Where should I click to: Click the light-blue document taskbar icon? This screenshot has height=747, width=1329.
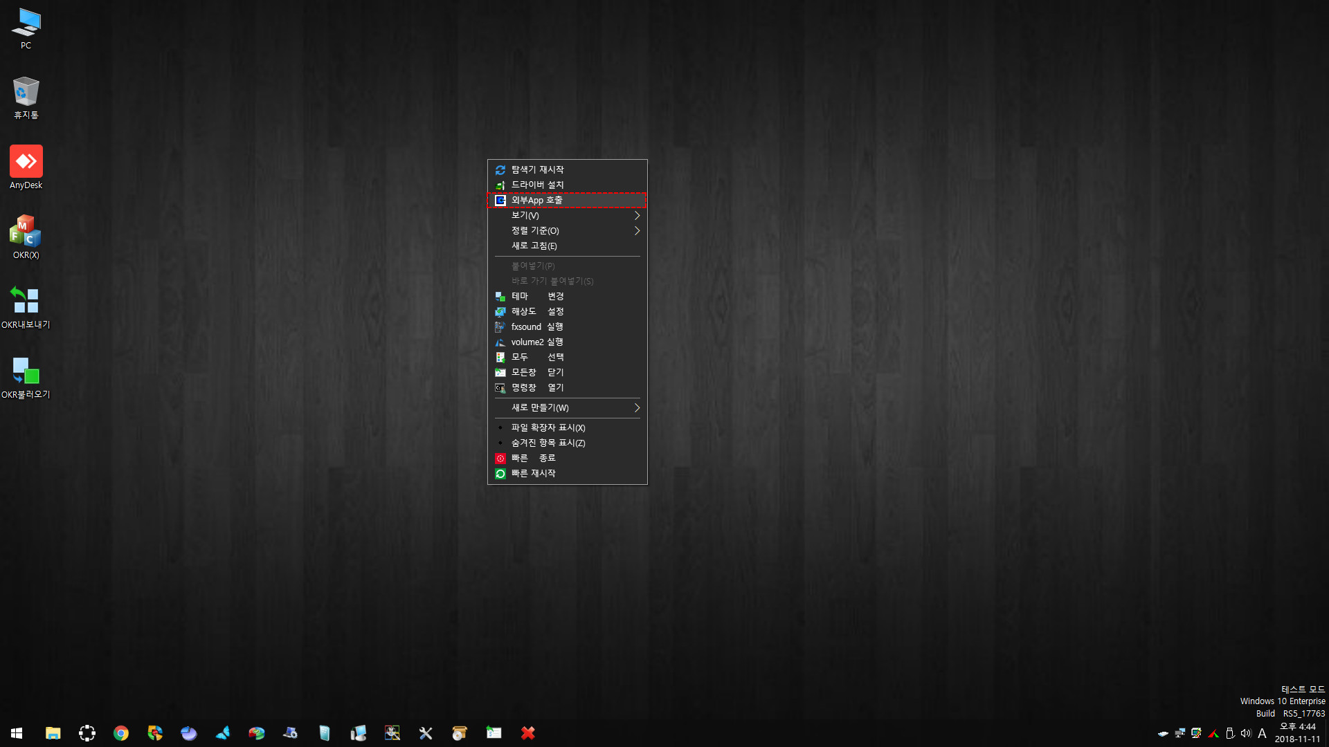coord(325,733)
